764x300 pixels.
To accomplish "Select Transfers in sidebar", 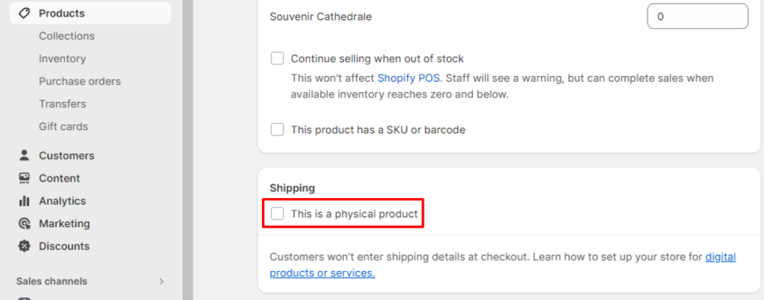I will [x=62, y=103].
